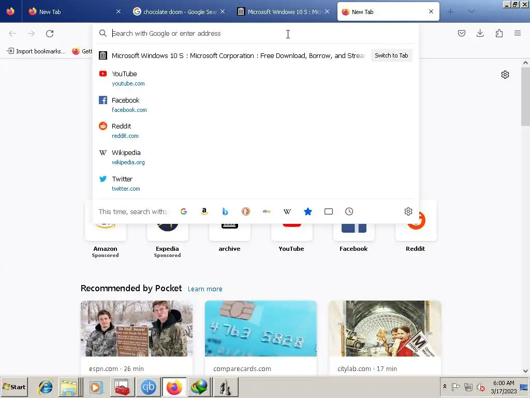Switch to first New Tab tab
This screenshot has height=398, width=530.
pyautogui.click(x=75, y=11)
